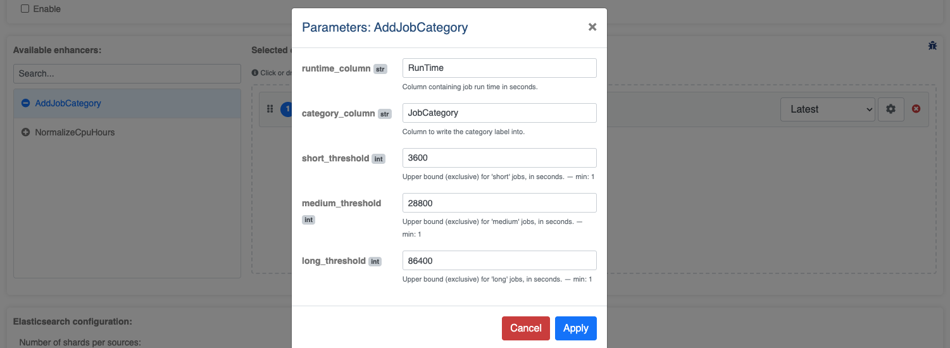This screenshot has width=950, height=348.
Task: Click the medium_threshold value field
Action: click(x=499, y=202)
